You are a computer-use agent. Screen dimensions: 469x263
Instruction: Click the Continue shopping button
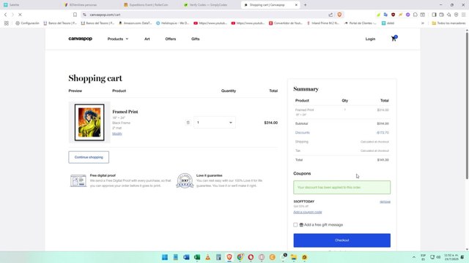pyautogui.click(x=89, y=157)
